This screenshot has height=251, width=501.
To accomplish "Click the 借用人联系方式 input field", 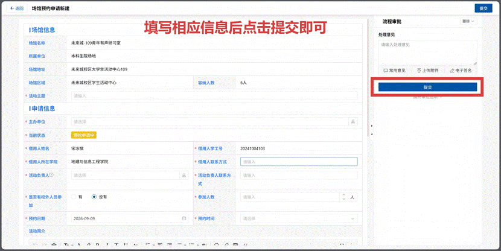I will 299,162.
